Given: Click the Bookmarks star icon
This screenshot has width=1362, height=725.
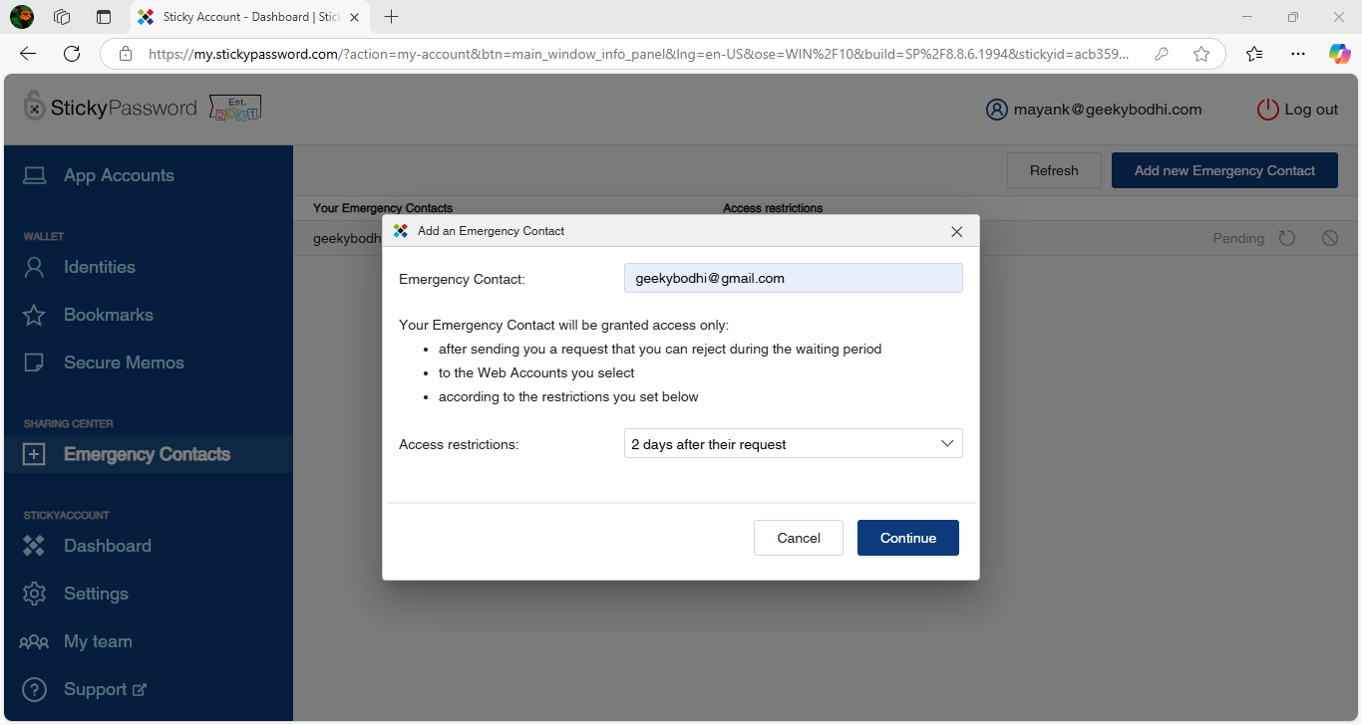Looking at the screenshot, I should click(34, 315).
